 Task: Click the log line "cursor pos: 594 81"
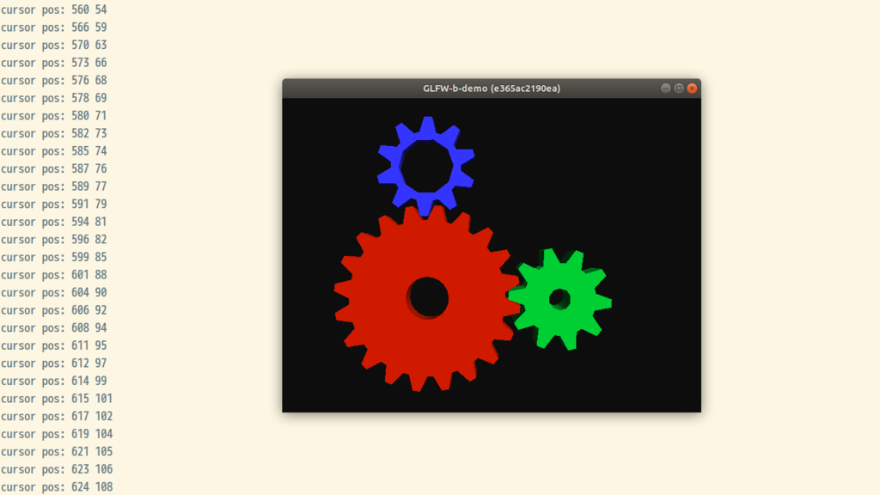pyautogui.click(x=54, y=222)
